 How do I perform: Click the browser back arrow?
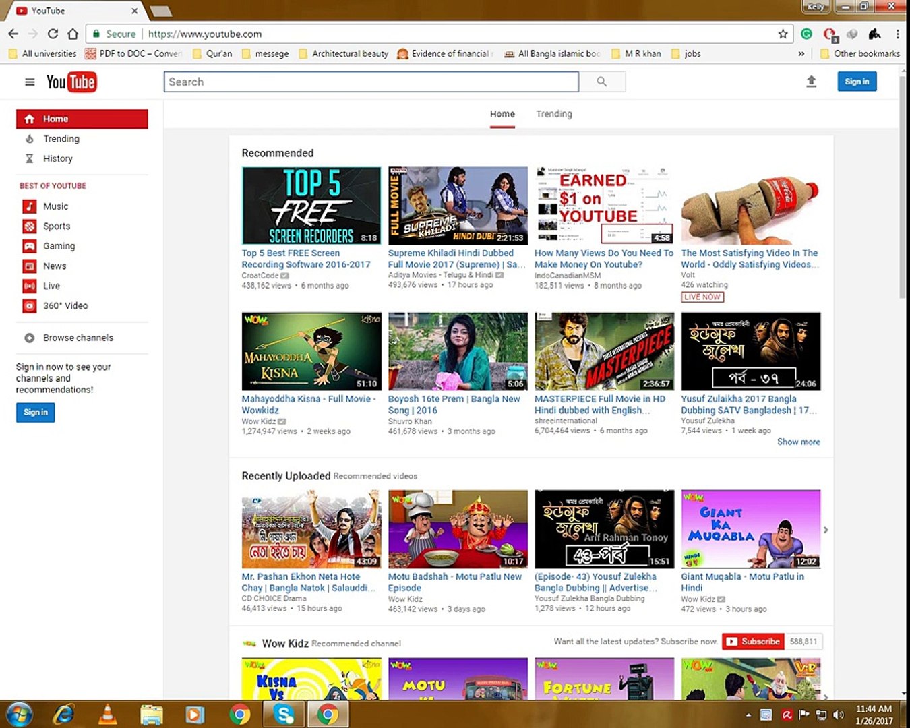pos(13,34)
